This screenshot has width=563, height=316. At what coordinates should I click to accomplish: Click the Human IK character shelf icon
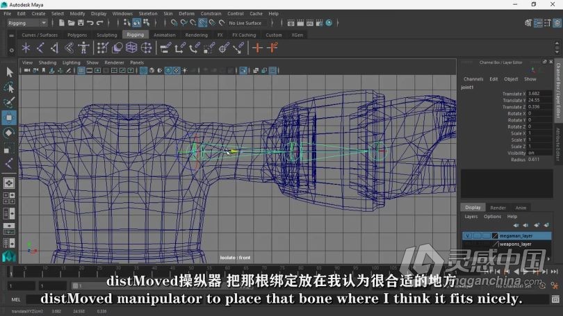(x=83, y=48)
